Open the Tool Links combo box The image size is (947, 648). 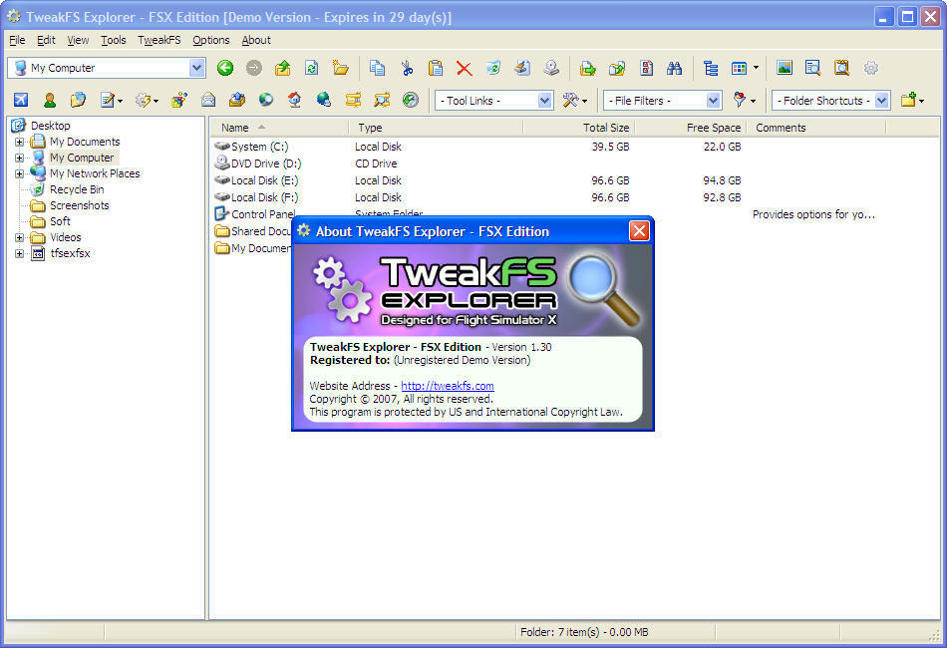pos(494,101)
